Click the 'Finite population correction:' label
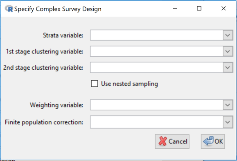Viewport: 237px width, 161px height. click(44, 122)
